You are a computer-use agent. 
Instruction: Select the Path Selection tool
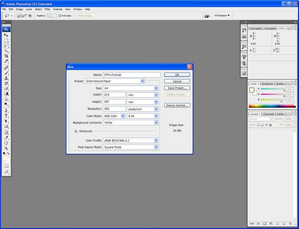pyautogui.click(x=6, y=121)
